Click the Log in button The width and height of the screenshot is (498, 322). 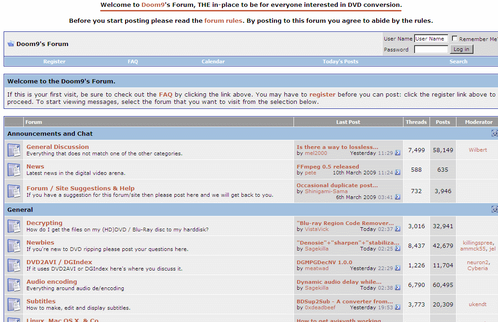[x=461, y=49]
